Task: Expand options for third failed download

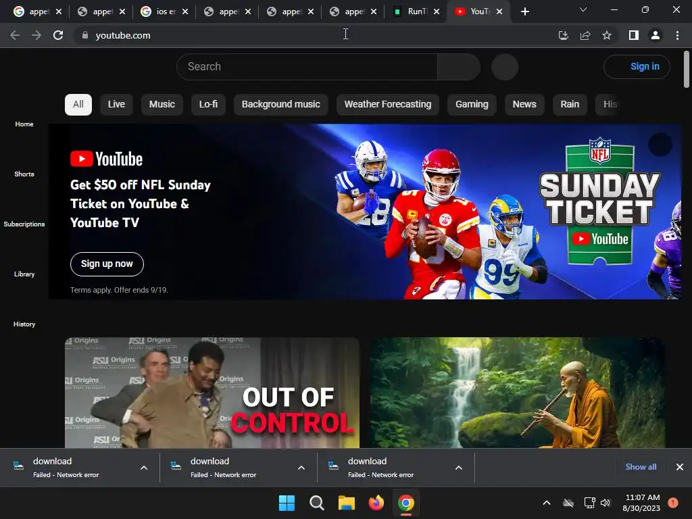Action: point(459,468)
